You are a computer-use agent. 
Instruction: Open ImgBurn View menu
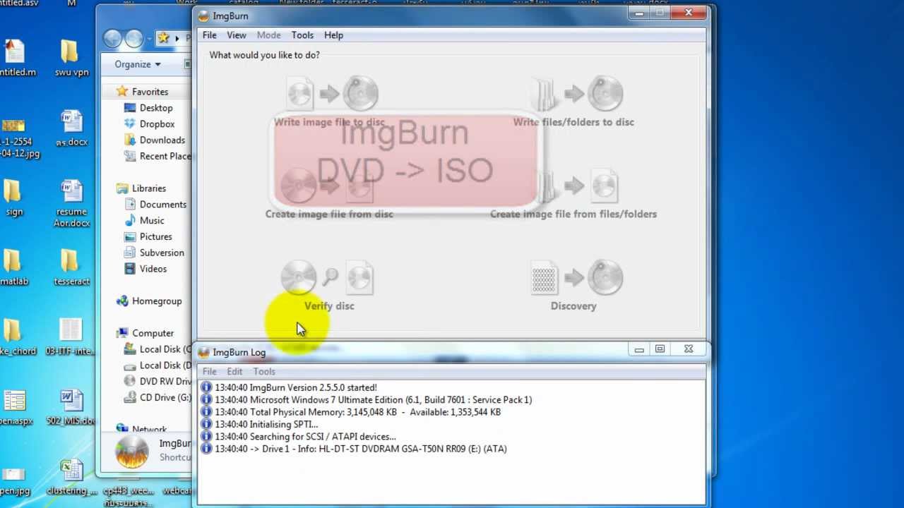237,35
